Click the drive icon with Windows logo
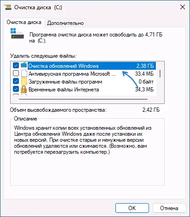 pyautogui.click(x=17, y=33)
